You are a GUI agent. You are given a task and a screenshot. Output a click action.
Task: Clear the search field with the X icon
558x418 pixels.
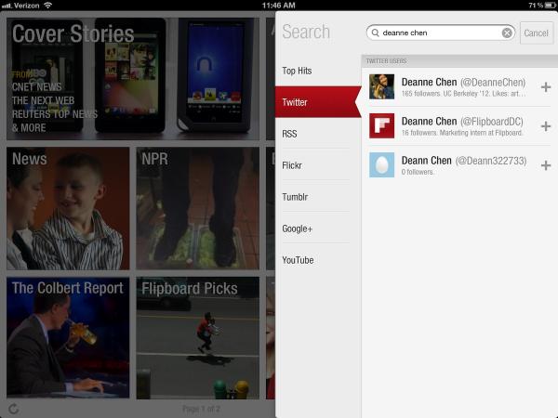coord(507,33)
